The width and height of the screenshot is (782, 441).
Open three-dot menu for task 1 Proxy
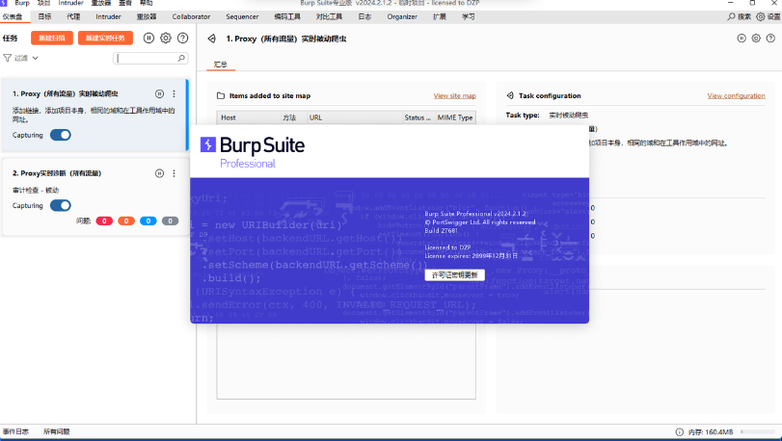(x=174, y=93)
